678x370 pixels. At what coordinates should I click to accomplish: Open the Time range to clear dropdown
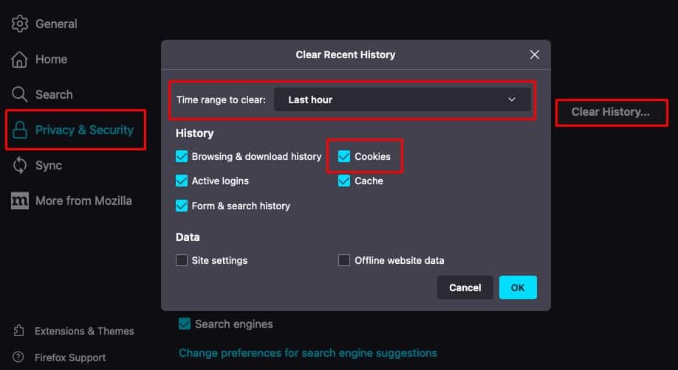tap(402, 100)
